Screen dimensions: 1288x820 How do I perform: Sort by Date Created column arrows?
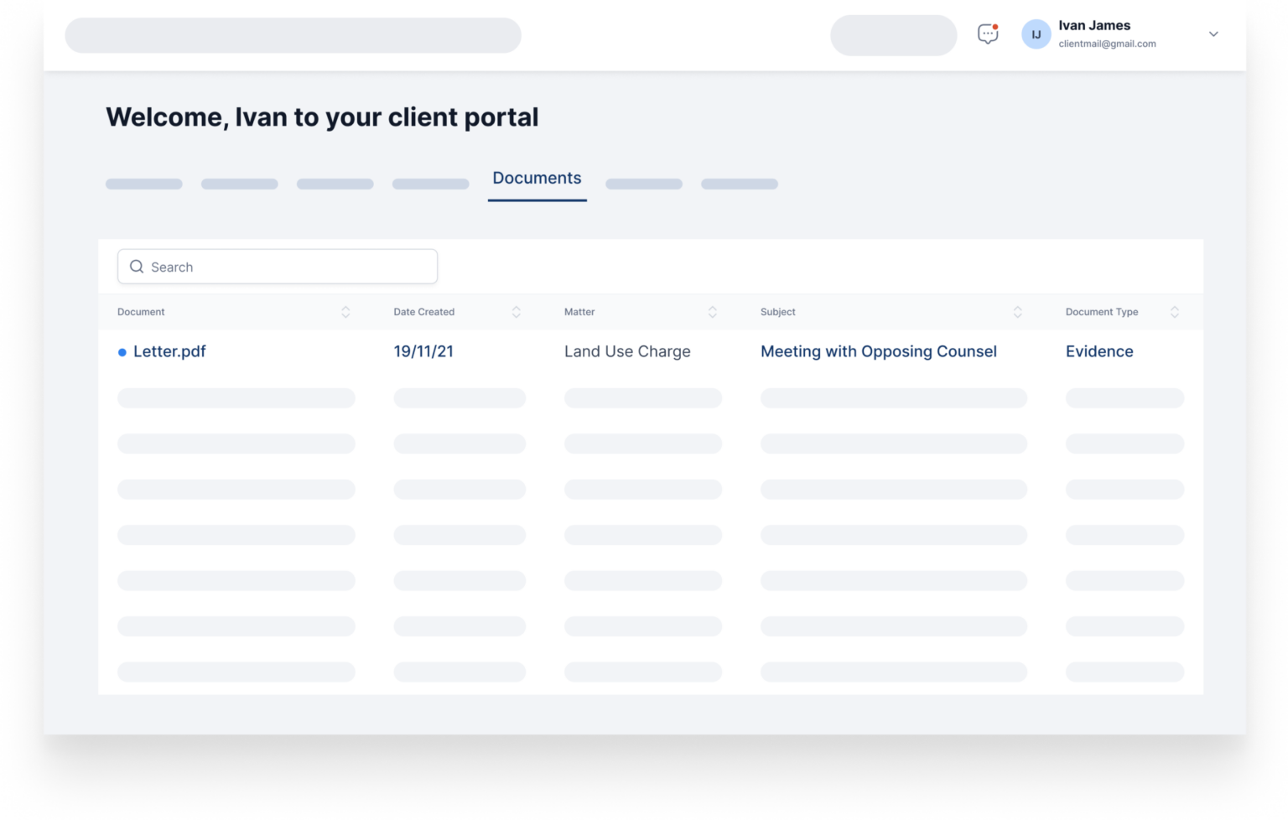(516, 312)
